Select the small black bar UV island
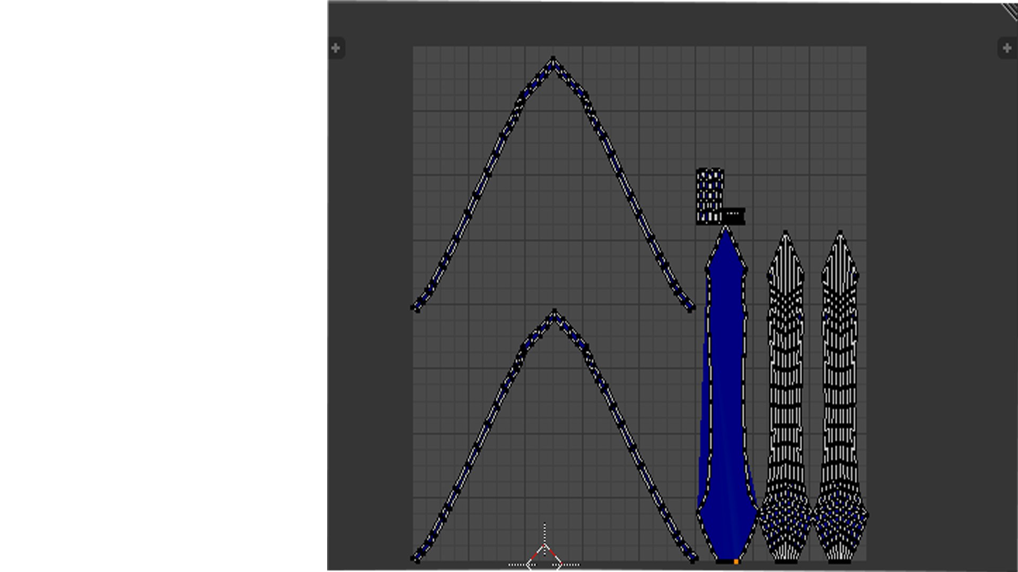The height and width of the screenshot is (572, 1018). coord(734,216)
